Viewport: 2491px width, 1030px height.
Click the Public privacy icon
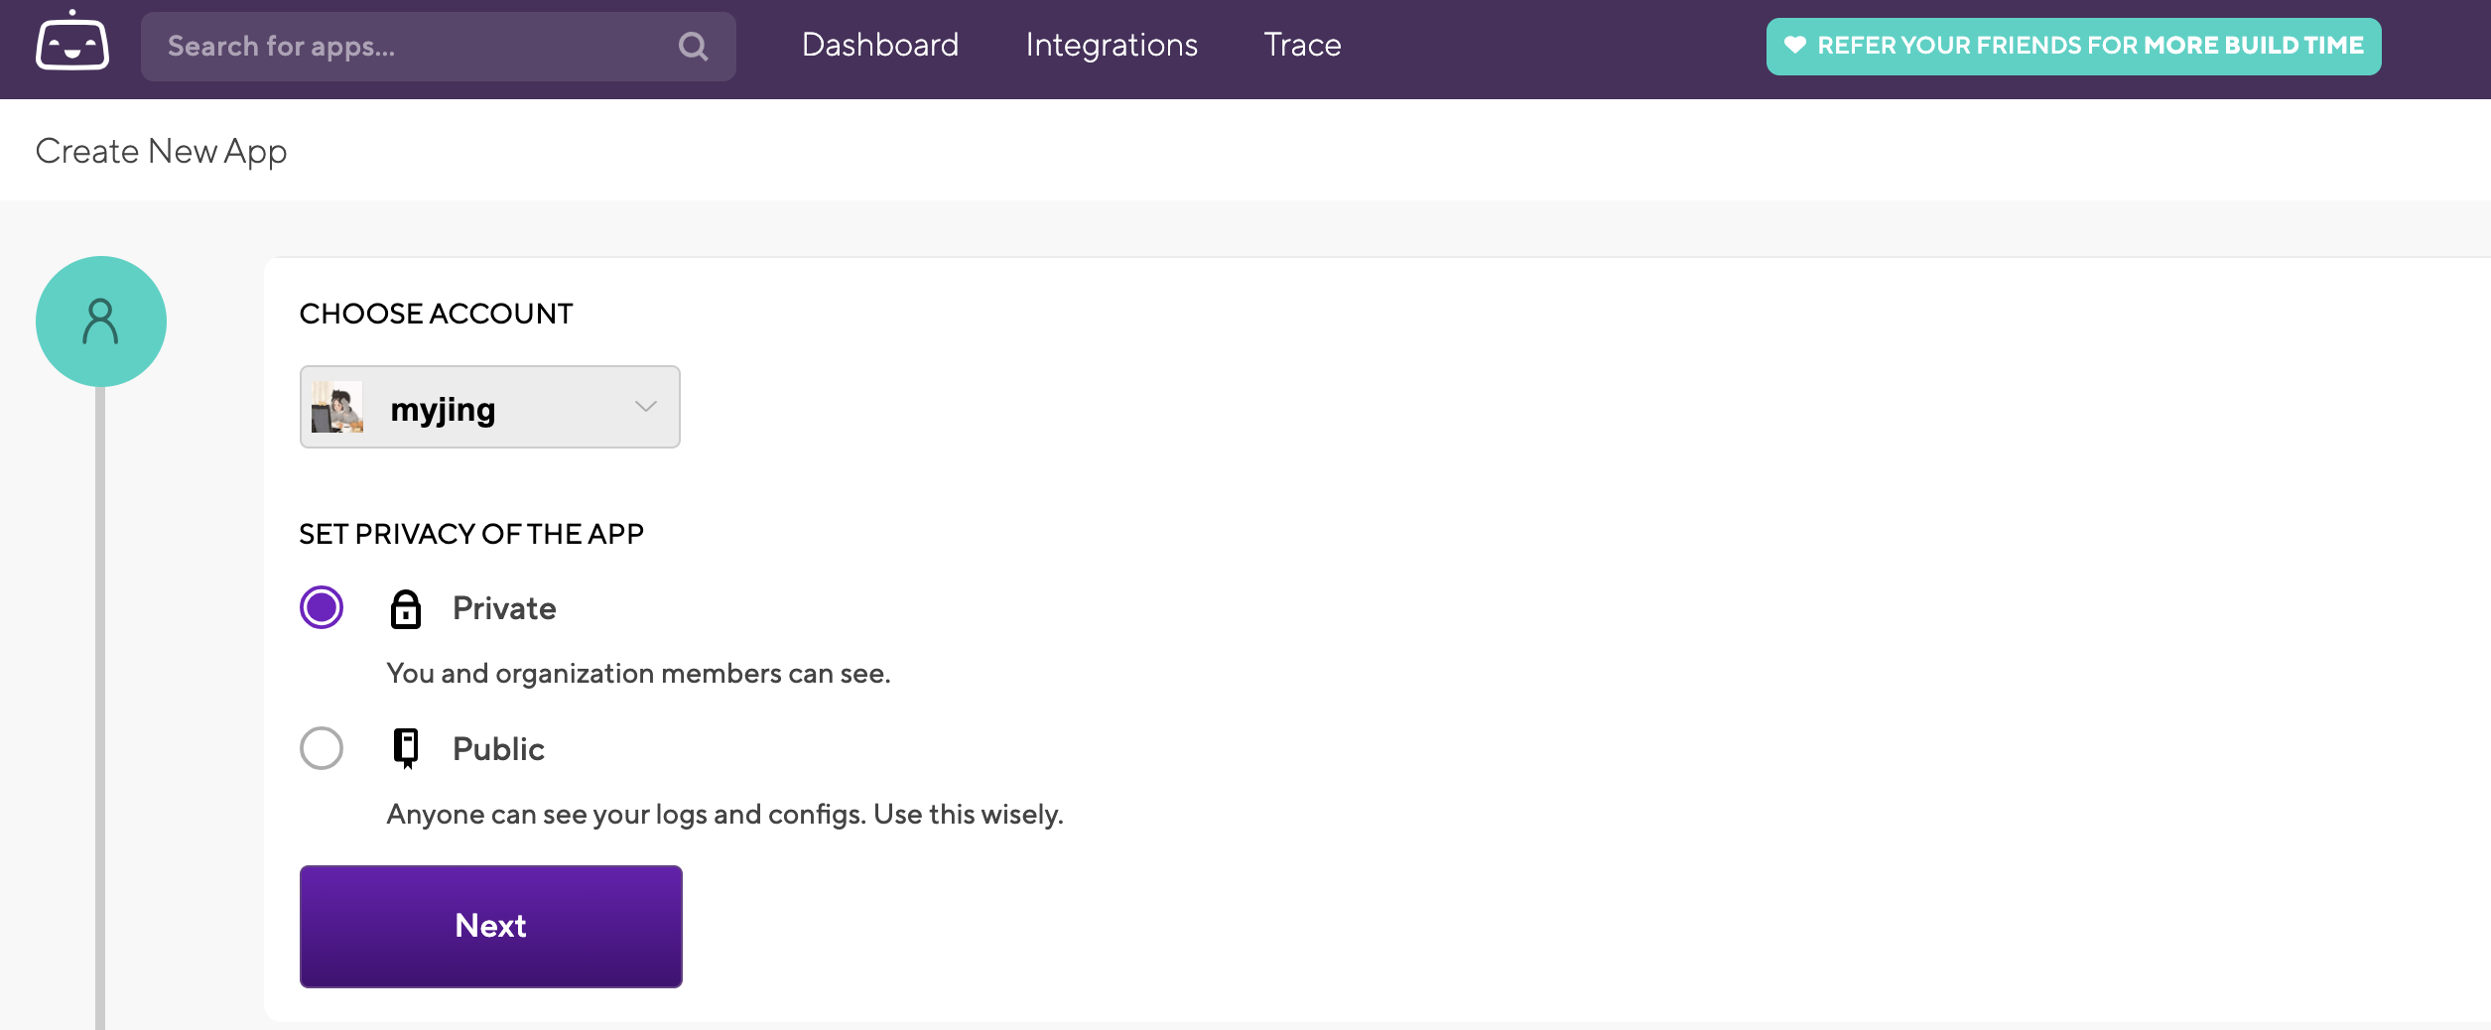click(x=405, y=748)
